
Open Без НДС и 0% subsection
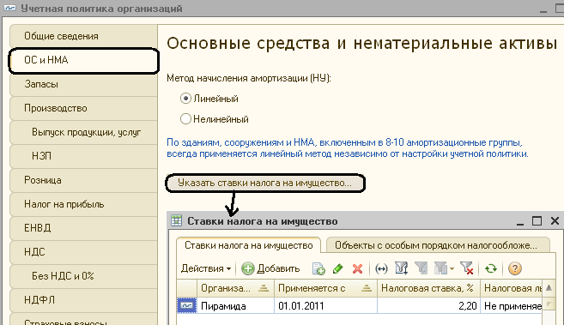pyautogui.click(x=83, y=276)
